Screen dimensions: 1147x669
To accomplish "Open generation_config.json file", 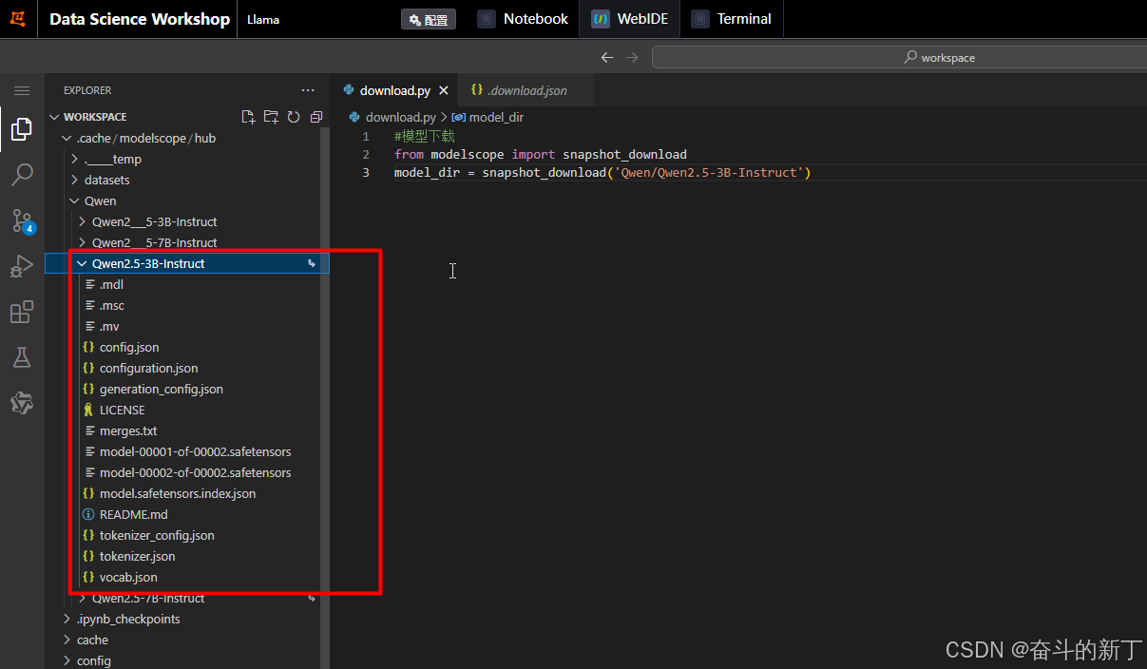I will click(x=161, y=389).
